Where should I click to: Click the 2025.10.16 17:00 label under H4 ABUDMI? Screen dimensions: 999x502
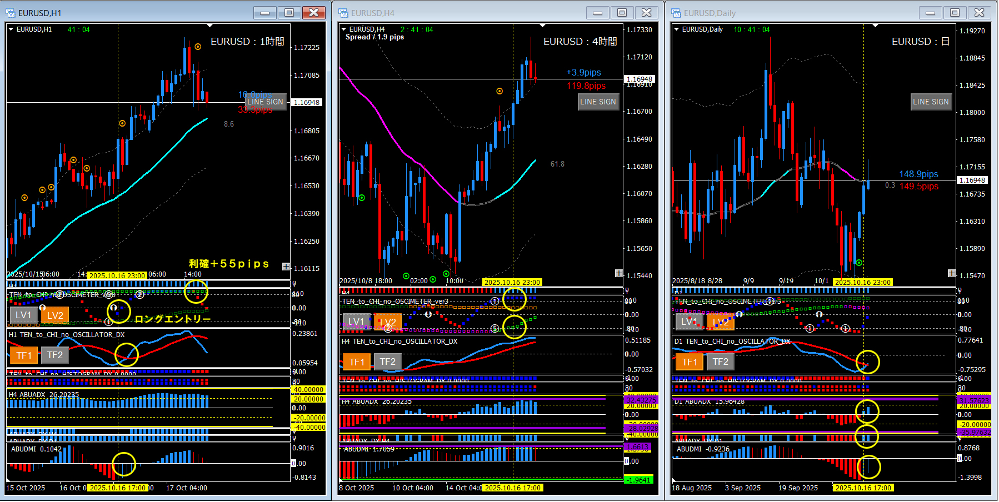point(512,488)
